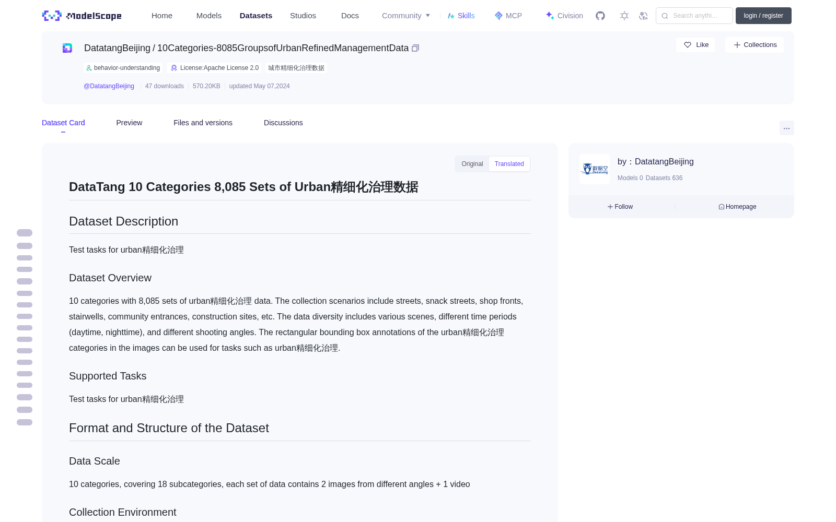This screenshot has height=522, width=836.
Task: Click the License: Apache License 2.0 tag
Action: (x=215, y=68)
